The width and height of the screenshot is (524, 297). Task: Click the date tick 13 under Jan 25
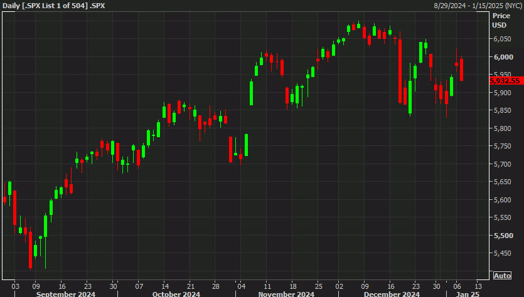tap(478, 286)
